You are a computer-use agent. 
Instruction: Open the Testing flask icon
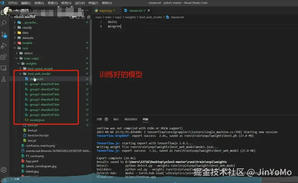4,79
